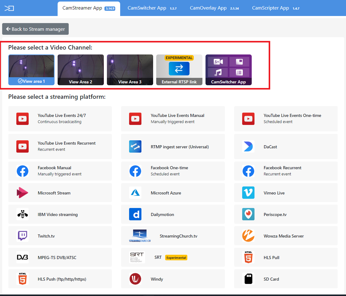The height and width of the screenshot is (296, 346).
Task: Click the RTMP ingest server icon
Action: tap(135, 146)
